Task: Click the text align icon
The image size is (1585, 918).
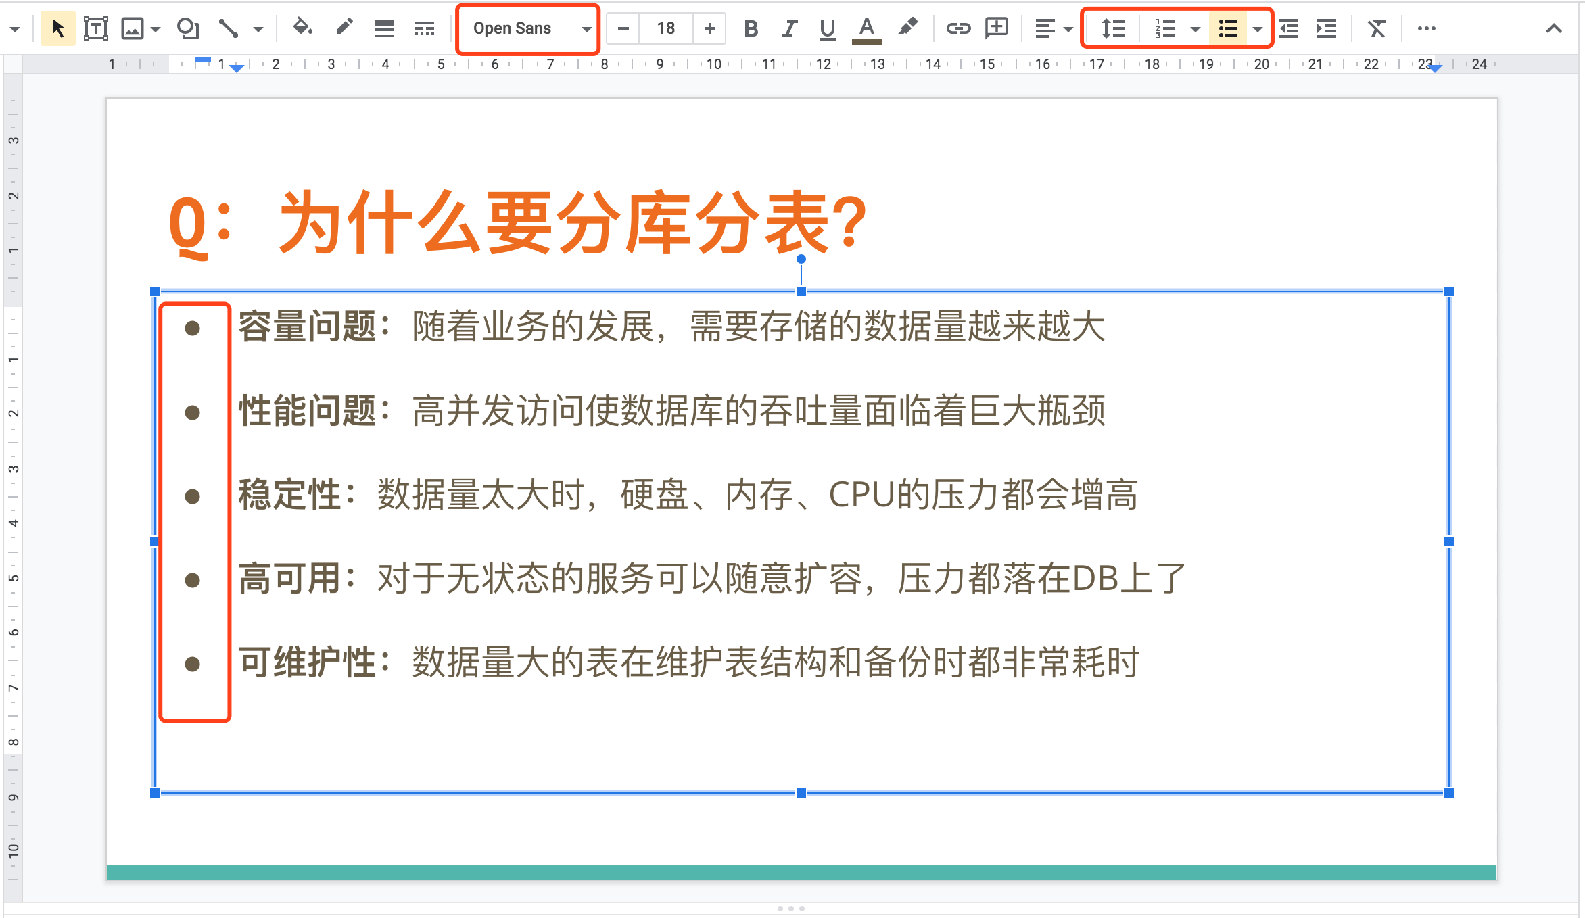Action: pos(1045,28)
